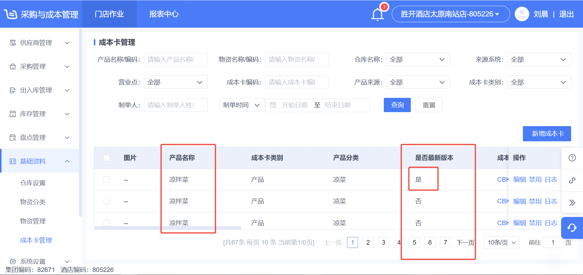Expand the 库存管理 menu
This screenshot has height=275, width=583.
pos(67,114)
